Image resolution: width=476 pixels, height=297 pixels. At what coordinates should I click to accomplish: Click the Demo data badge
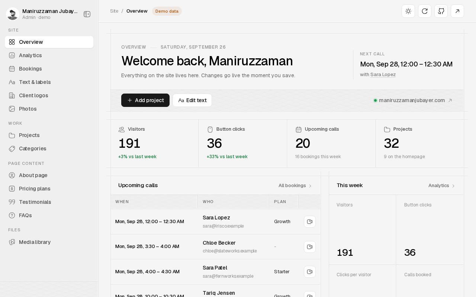pyautogui.click(x=167, y=11)
